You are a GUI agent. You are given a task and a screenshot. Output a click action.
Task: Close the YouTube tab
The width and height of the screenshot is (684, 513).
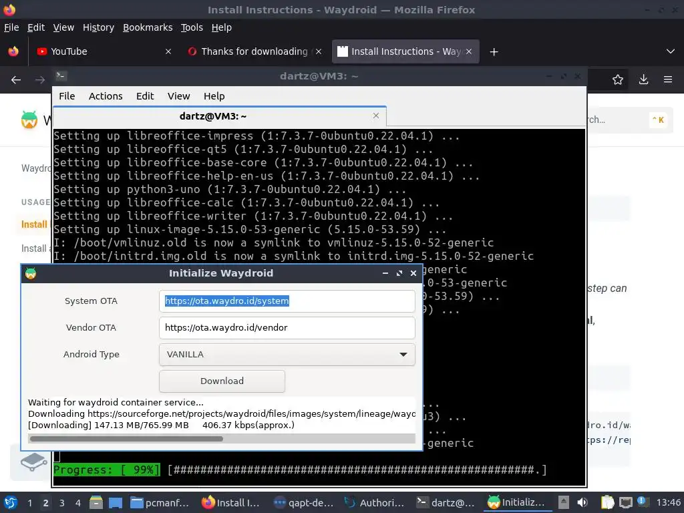pos(168,51)
